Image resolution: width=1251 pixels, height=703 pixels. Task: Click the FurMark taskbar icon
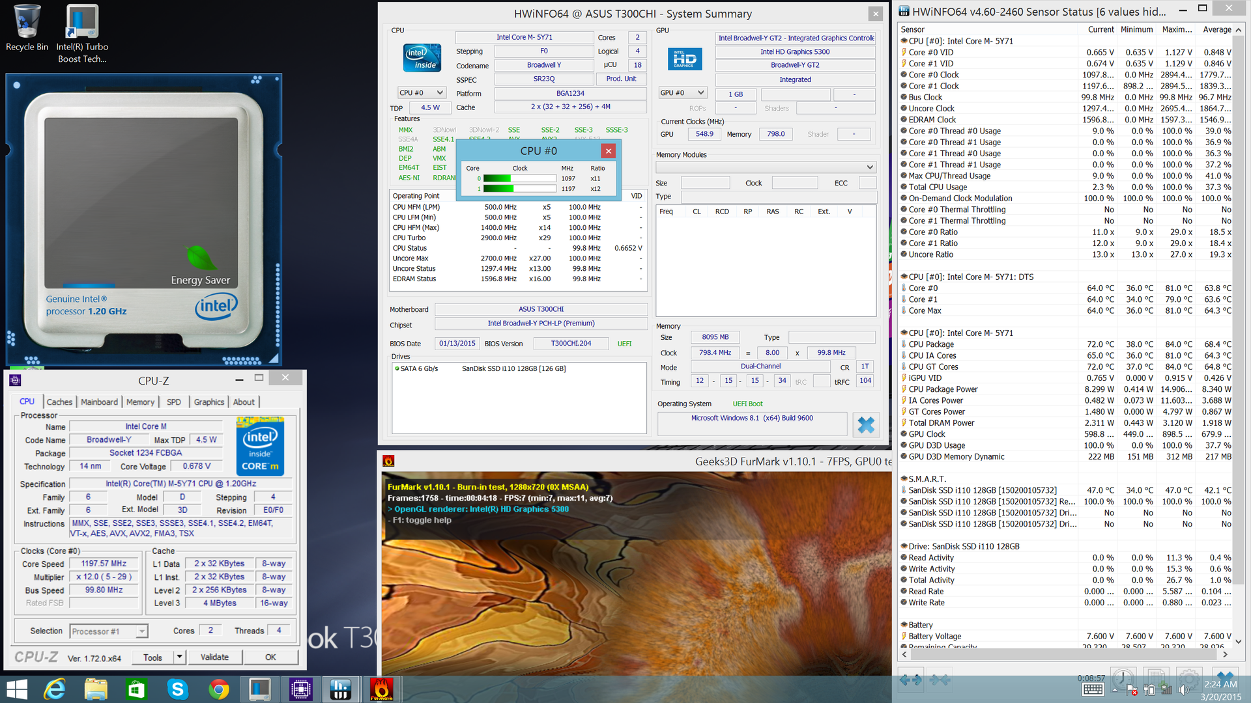[381, 689]
